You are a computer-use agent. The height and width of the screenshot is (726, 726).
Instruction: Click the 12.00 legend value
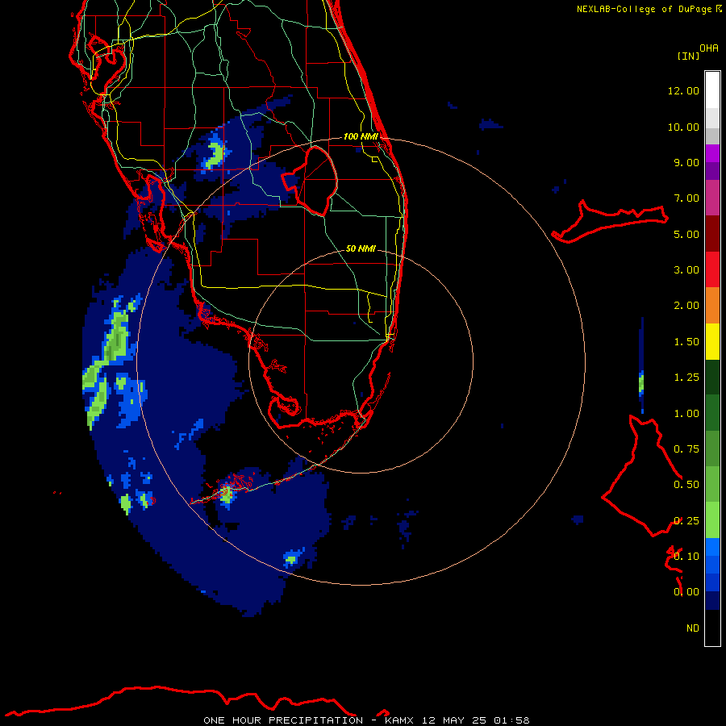click(683, 90)
